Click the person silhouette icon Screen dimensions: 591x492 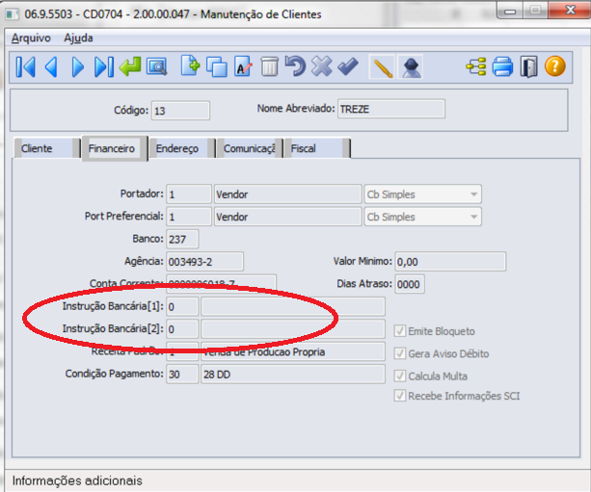pyautogui.click(x=411, y=67)
